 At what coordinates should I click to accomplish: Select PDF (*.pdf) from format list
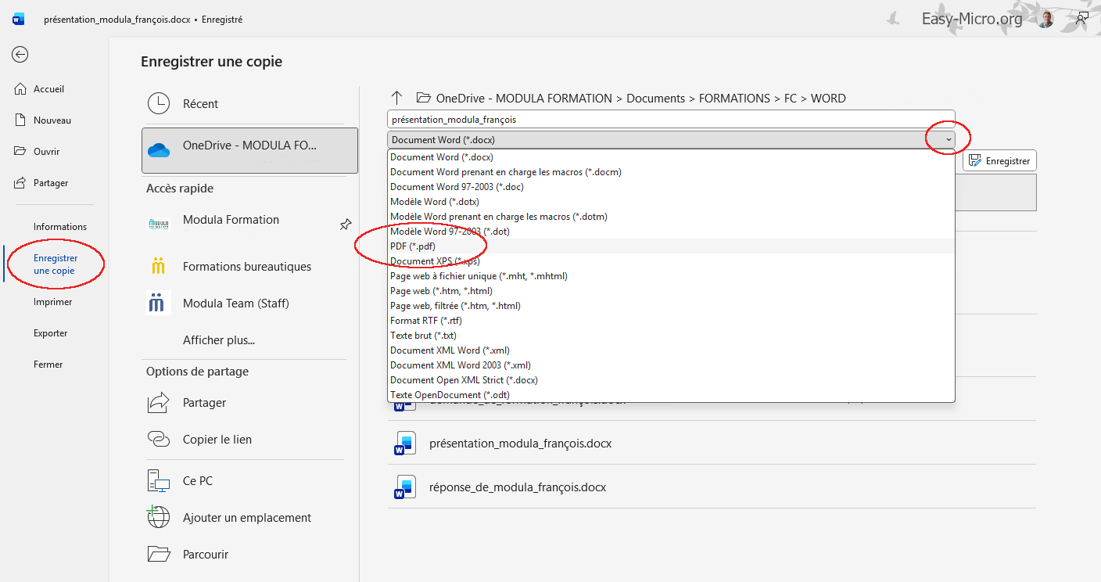(x=413, y=246)
